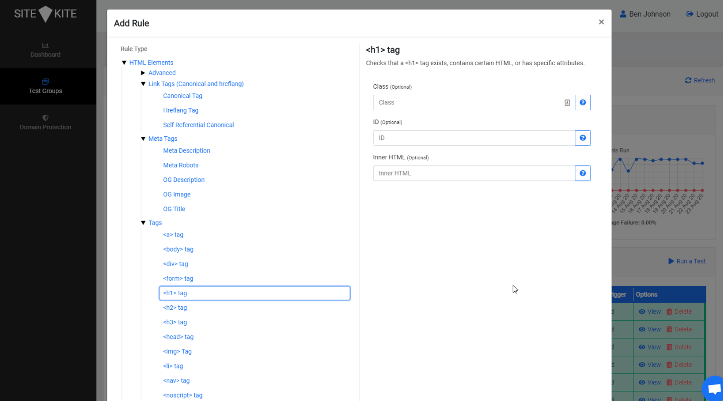
Task: Click the Test Groups icon in sidebar
Action: (45, 81)
